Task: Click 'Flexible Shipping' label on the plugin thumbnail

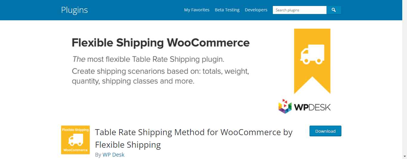Action: pos(75,130)
